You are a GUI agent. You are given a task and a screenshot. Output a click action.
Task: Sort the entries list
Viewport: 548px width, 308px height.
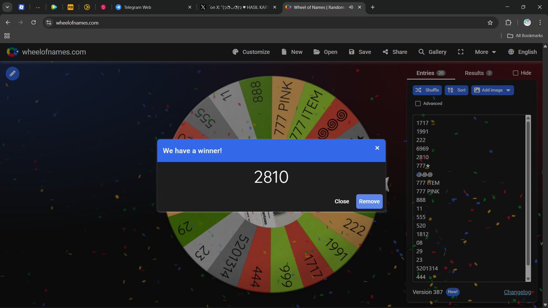pyautogui.click(x=456, y=90)
